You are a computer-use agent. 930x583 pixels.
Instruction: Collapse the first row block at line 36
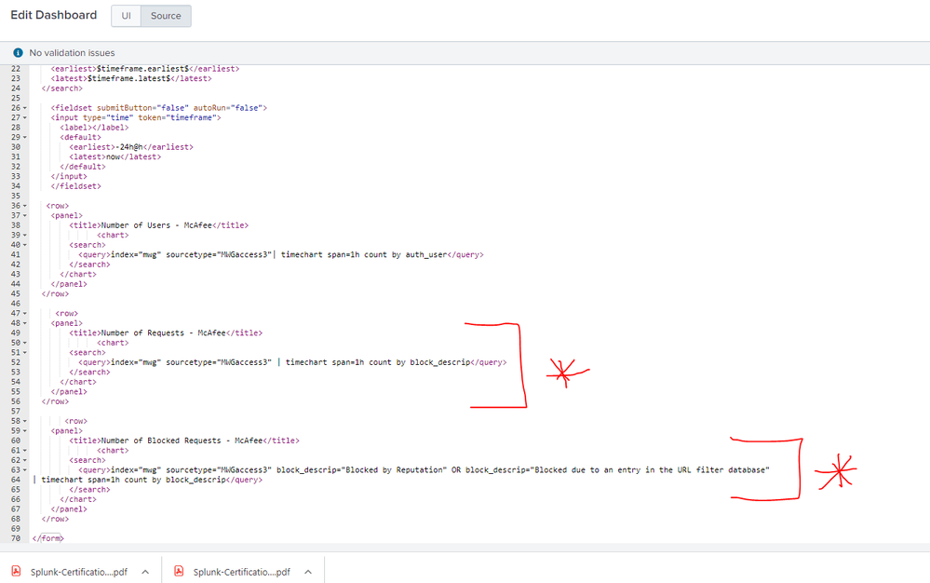point(25,206)
